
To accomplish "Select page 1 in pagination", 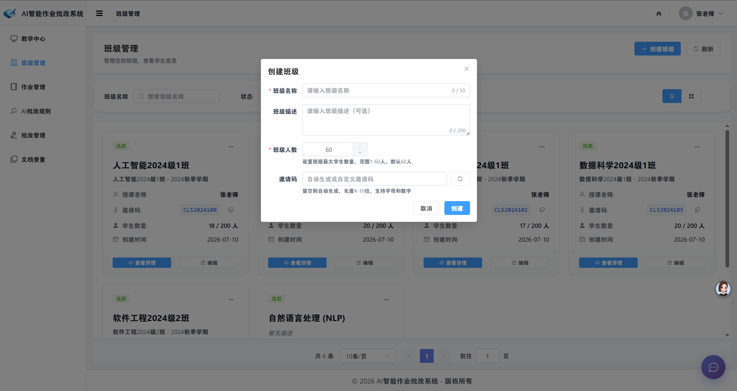I will 427,356.
